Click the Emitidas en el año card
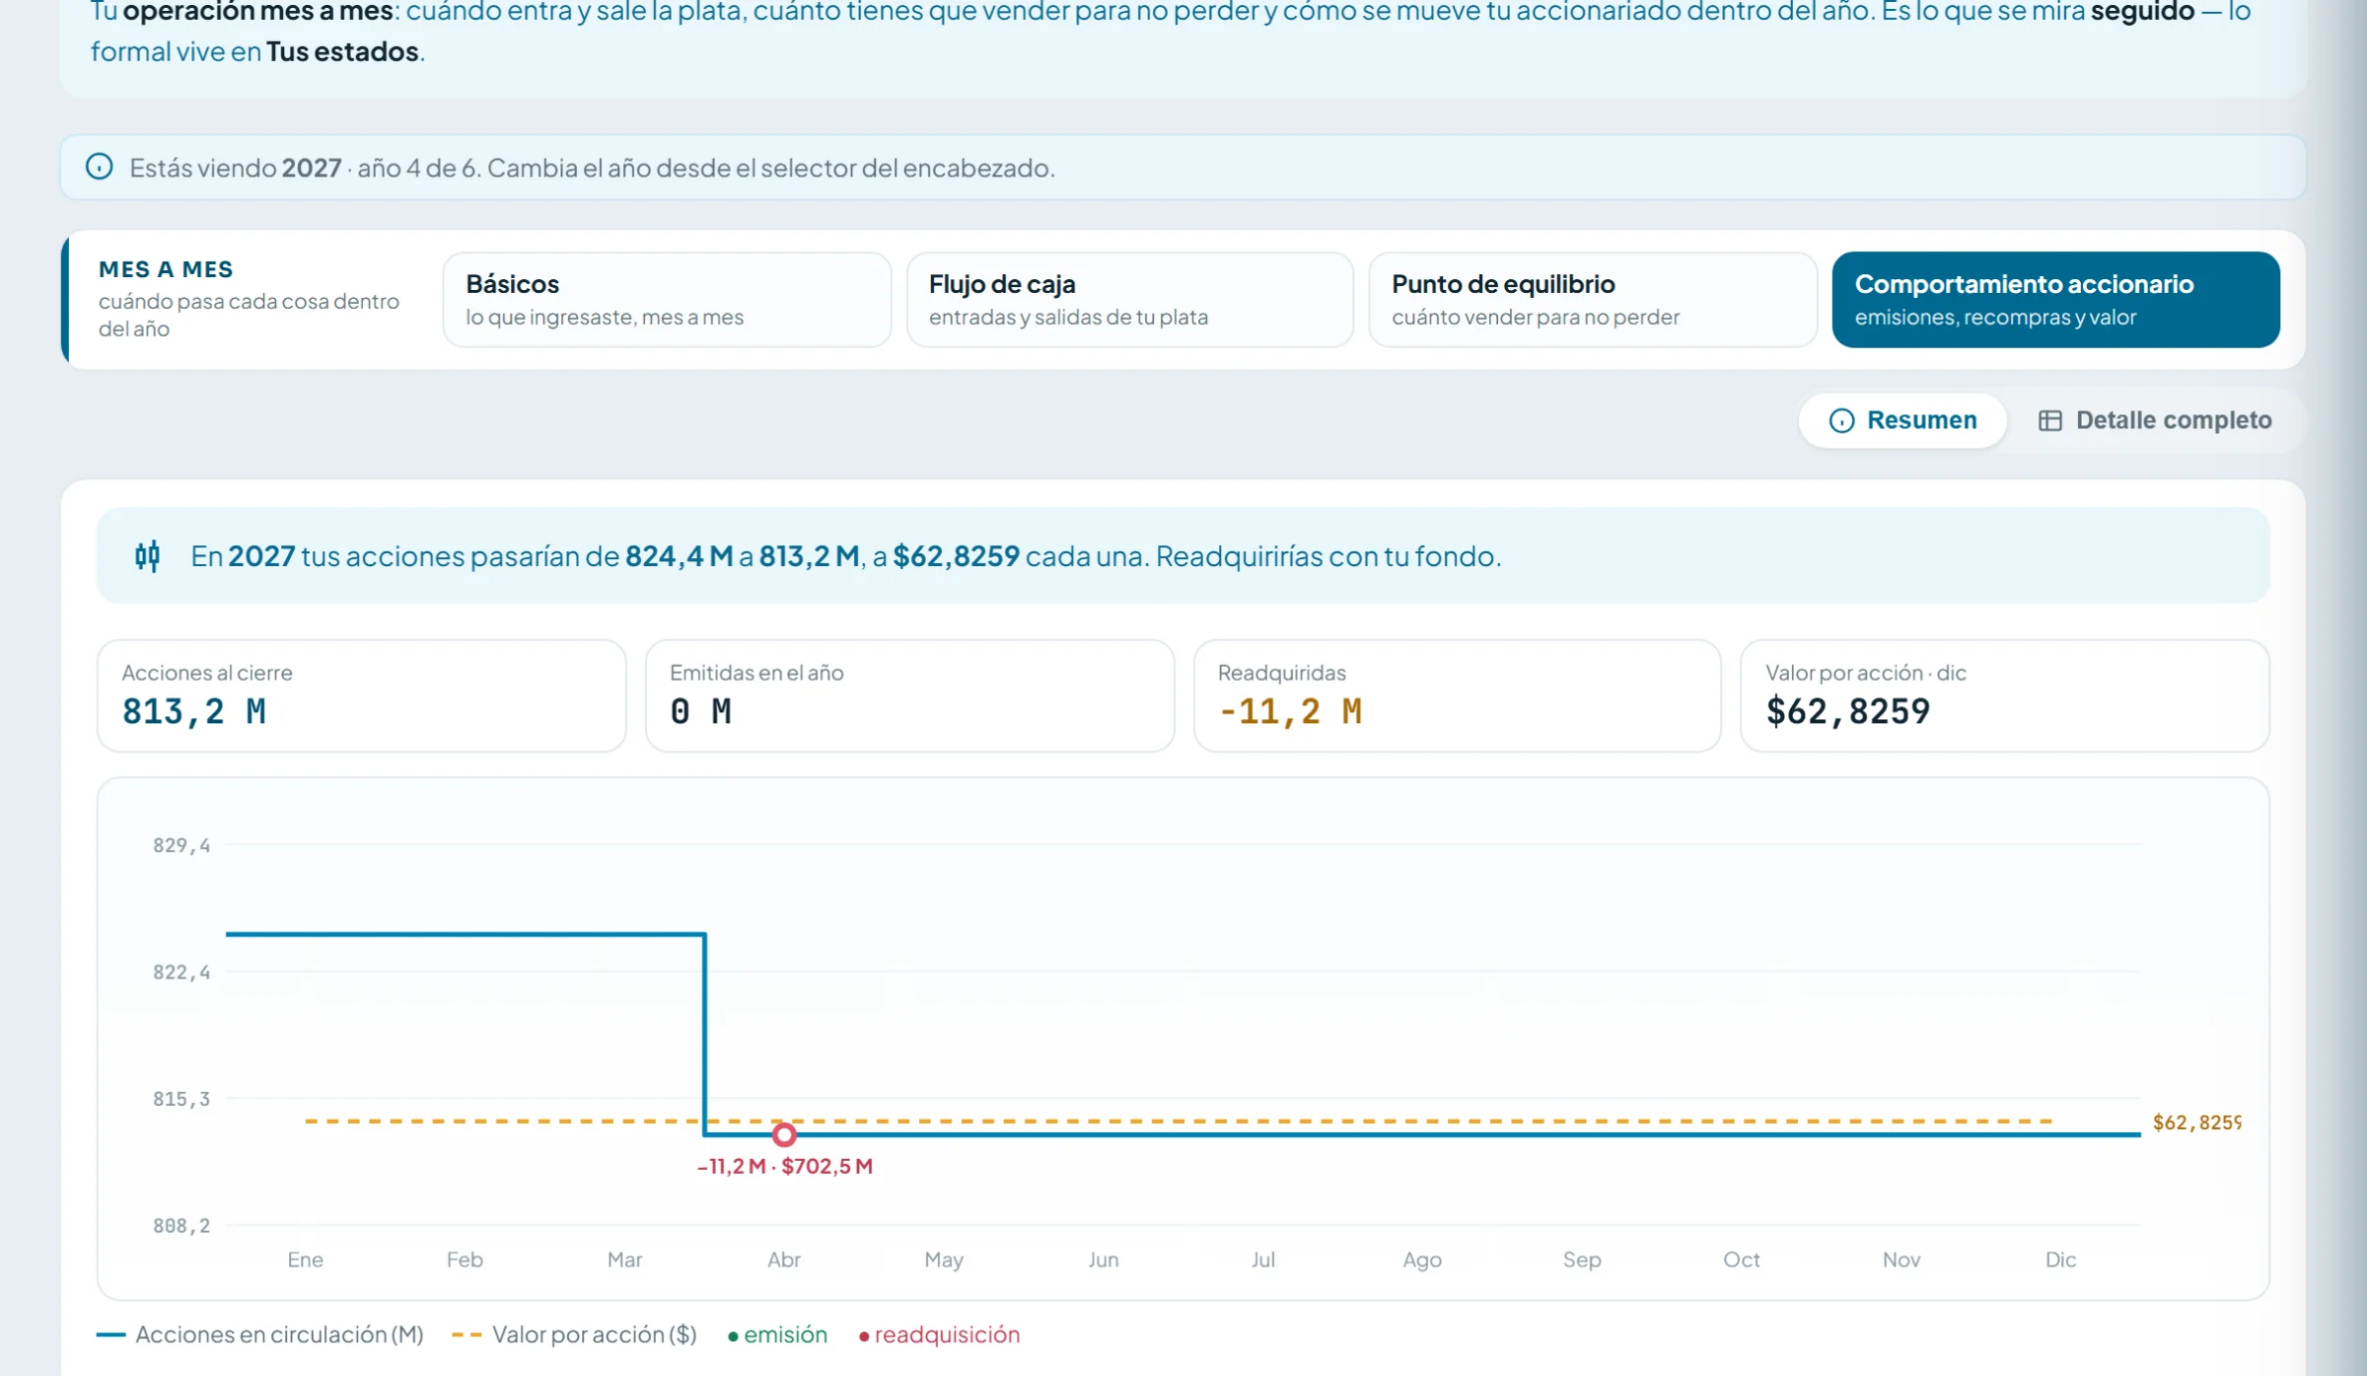 point(909,695)
